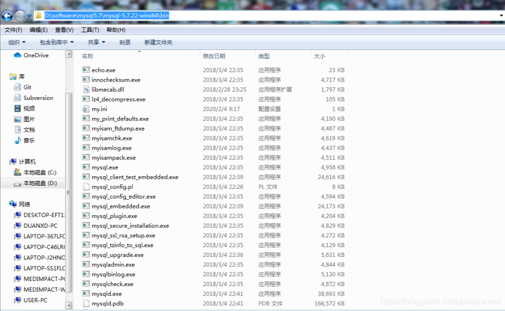The width and height of the screenshot is (505, 311).
Task: Click the my_print_defaults.exe file icon
Action: [x=86, y=119]
